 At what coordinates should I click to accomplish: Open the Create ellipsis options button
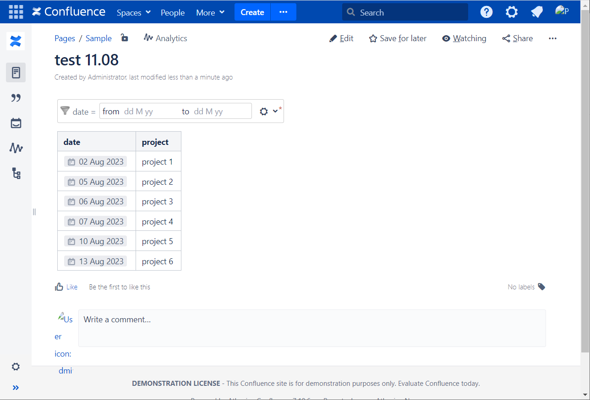pyautogui.click(x=284, y=12)
